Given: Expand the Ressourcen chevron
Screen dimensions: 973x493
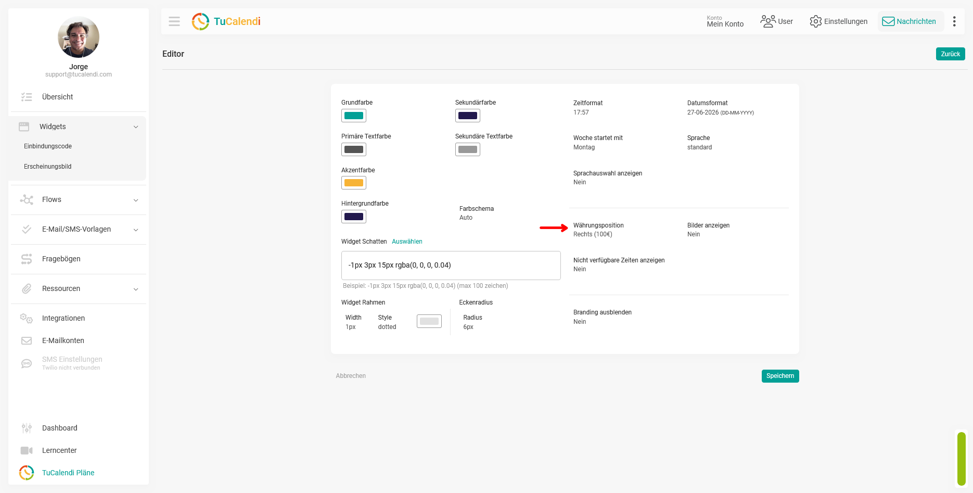Looking at the screenshot, I should [136, 289].
